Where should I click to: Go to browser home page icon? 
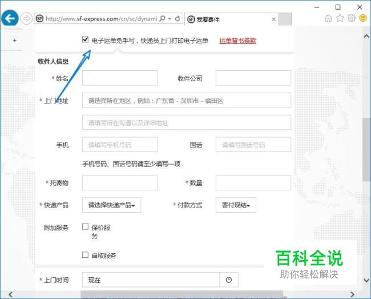point(328,18)
